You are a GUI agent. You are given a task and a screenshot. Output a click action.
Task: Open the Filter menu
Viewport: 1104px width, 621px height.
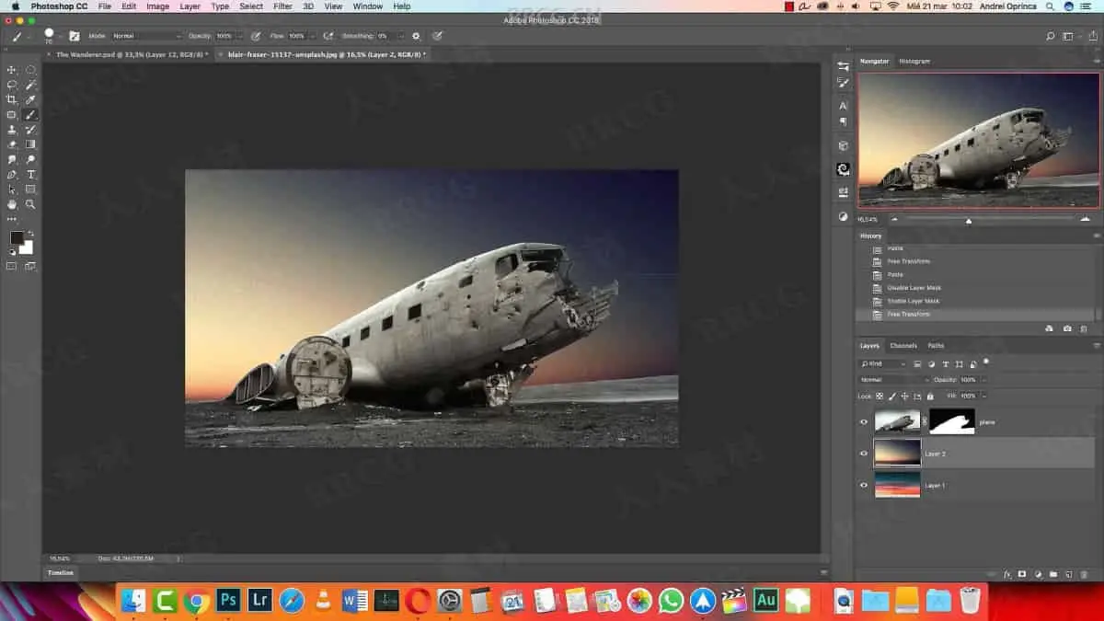click(282, 6)
